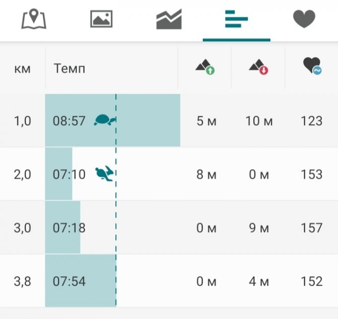
Task: Select the 07:18 pace bar
Action: coord(63,228)
